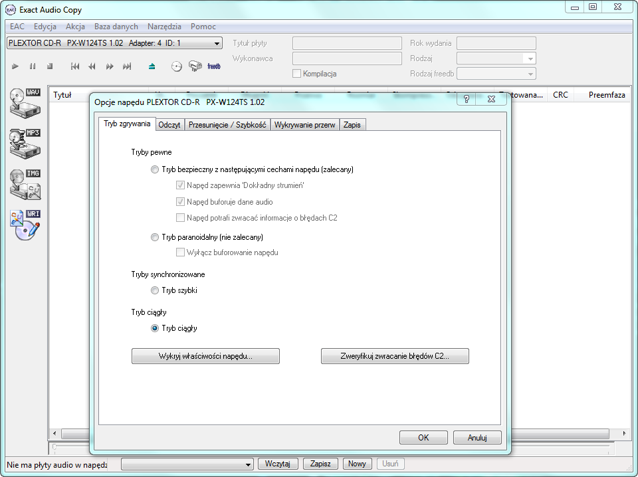Click the right scroll arrow of track list
The image size is (638, 477).
624,434
